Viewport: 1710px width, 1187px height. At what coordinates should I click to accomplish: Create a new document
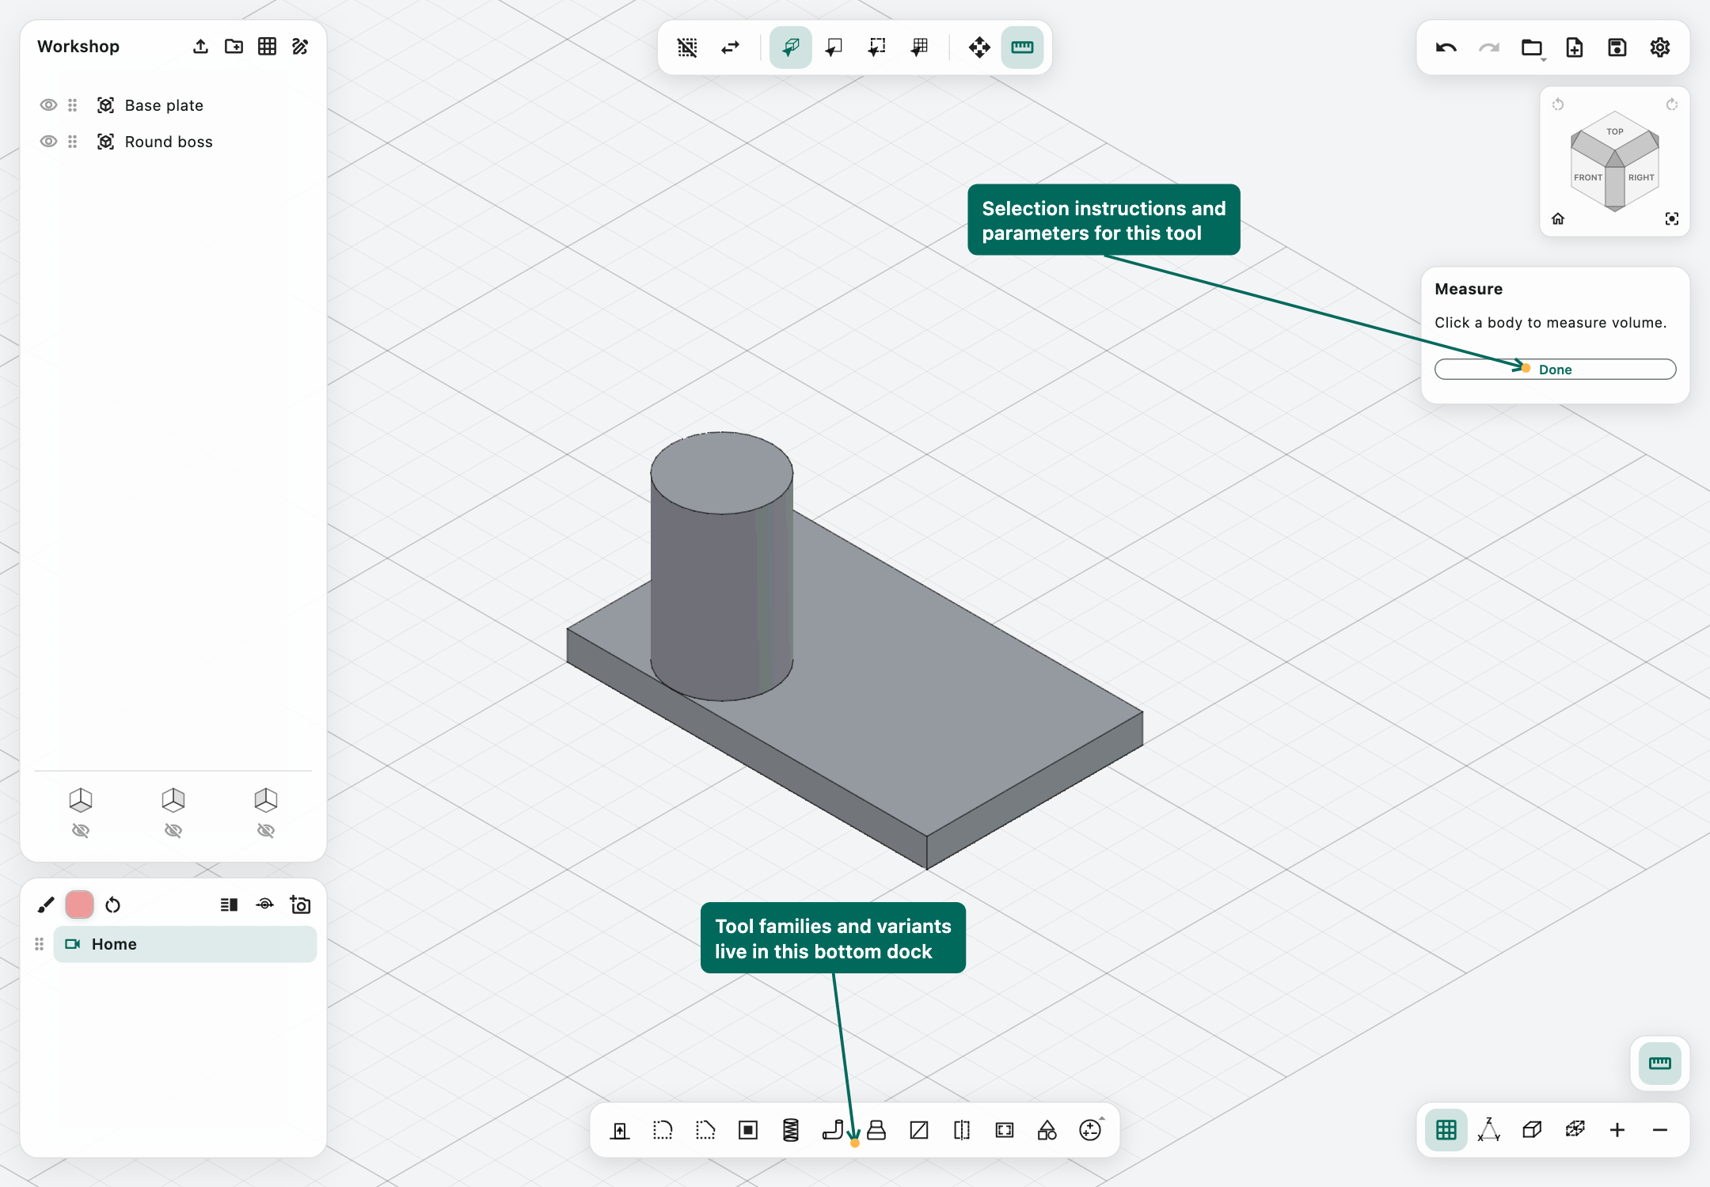pyautogui.click(x=1575, y=47)
